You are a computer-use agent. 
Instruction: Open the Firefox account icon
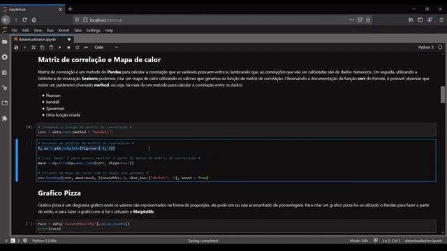point(430,20)
